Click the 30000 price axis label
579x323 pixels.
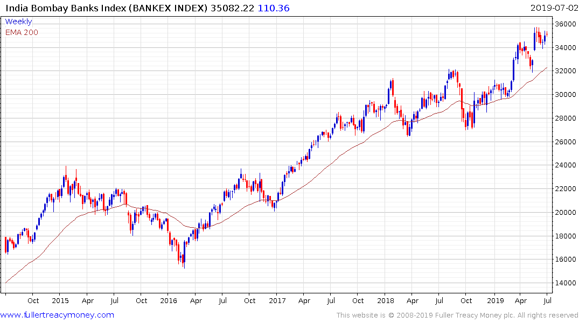coord(566,95)
